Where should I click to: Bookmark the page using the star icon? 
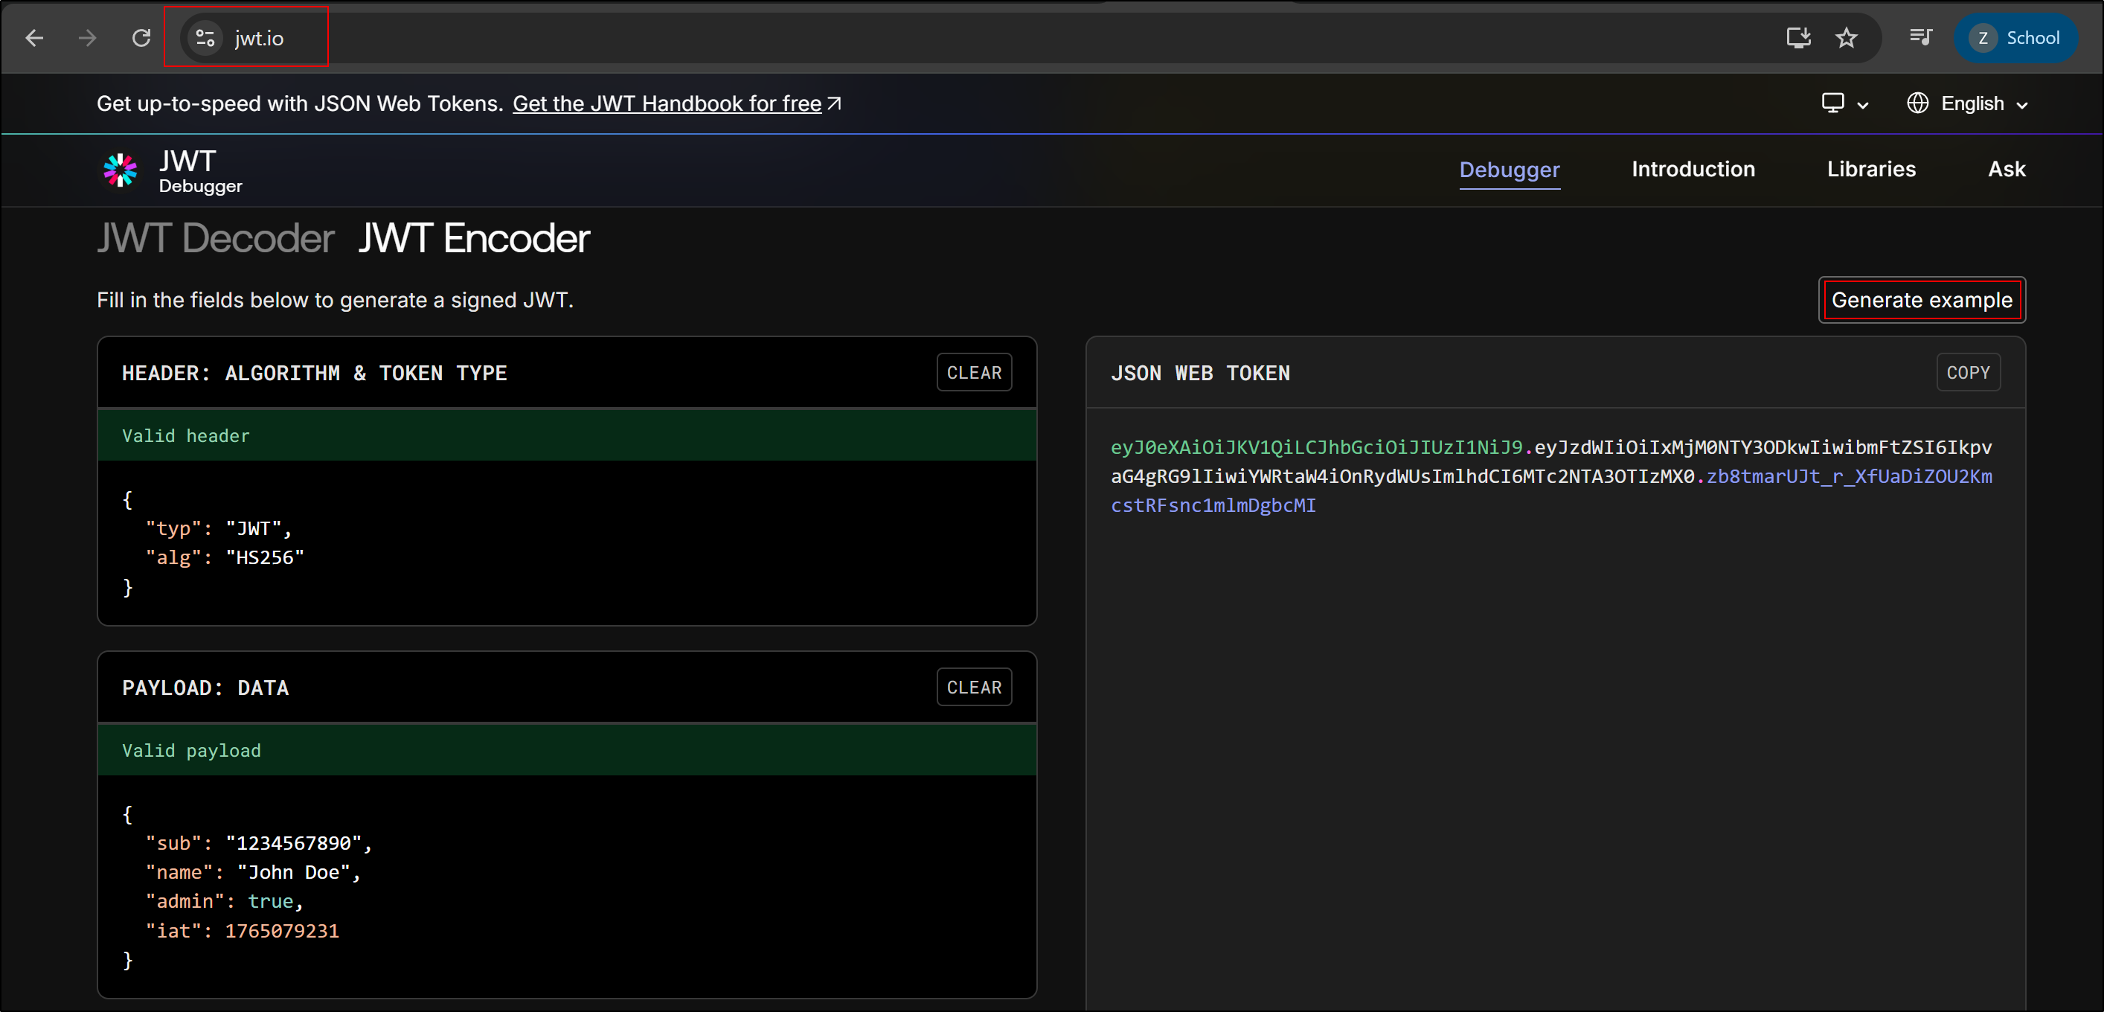click(x=1847, y=37)
